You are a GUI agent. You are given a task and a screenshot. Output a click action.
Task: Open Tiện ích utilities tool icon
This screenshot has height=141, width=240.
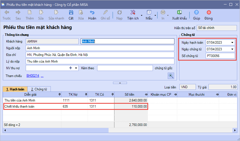(x=133, y=13)
